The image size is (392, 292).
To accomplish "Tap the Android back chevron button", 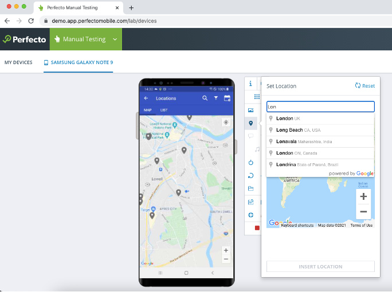I will point(213,273).
